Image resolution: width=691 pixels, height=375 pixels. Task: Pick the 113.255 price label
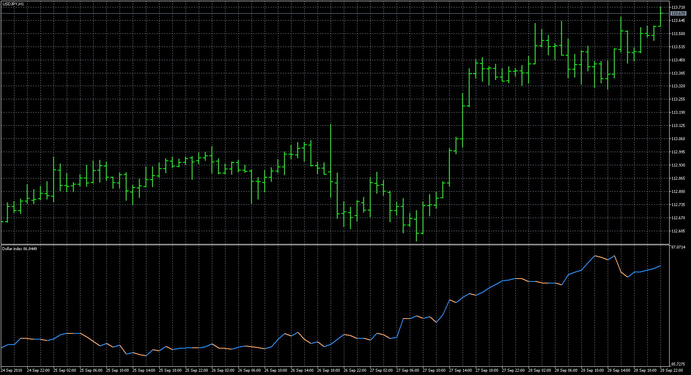click(x=678, y=99)
